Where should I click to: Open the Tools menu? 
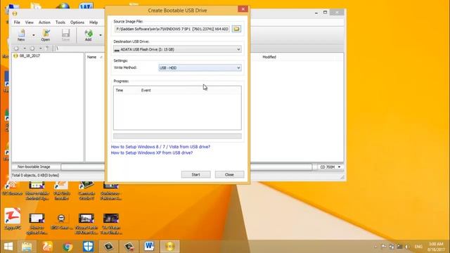[60, 22]
